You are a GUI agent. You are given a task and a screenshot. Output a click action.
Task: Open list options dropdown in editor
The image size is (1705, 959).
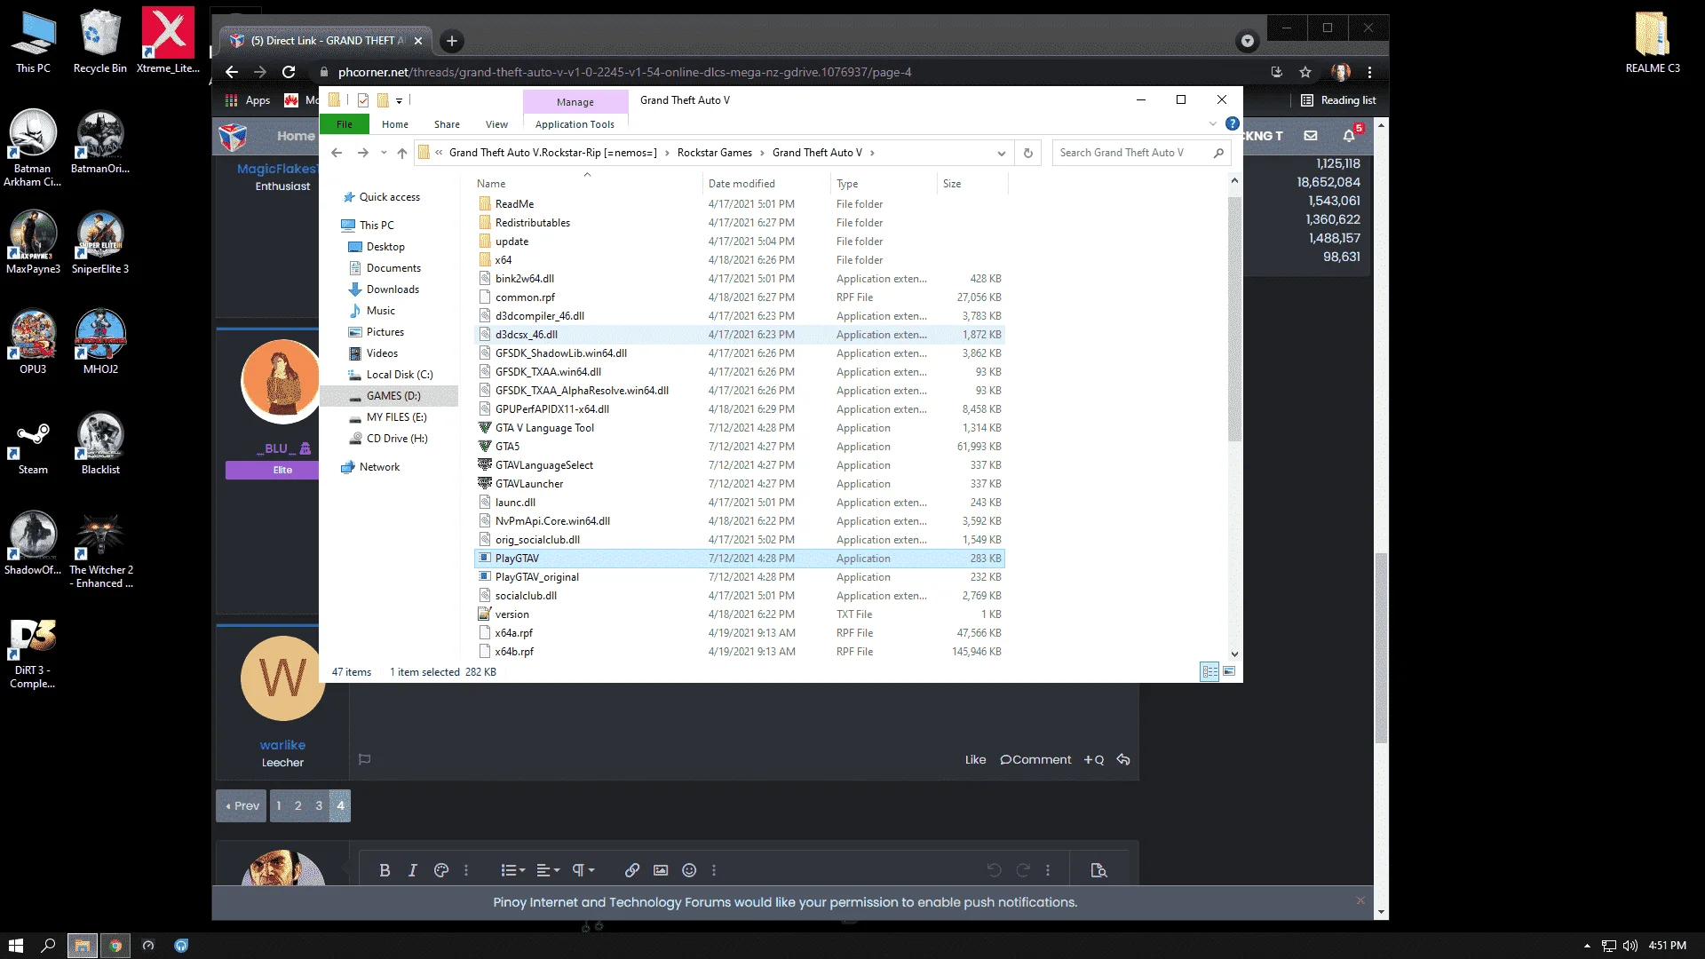(x=513, y=870)
